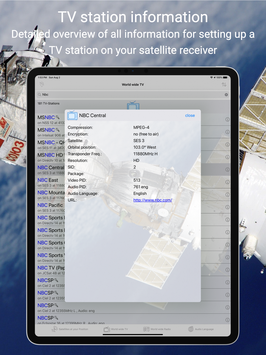The image size is (266, 355).
Task: Open the Audio Language tab
Action: click(201, 329)
